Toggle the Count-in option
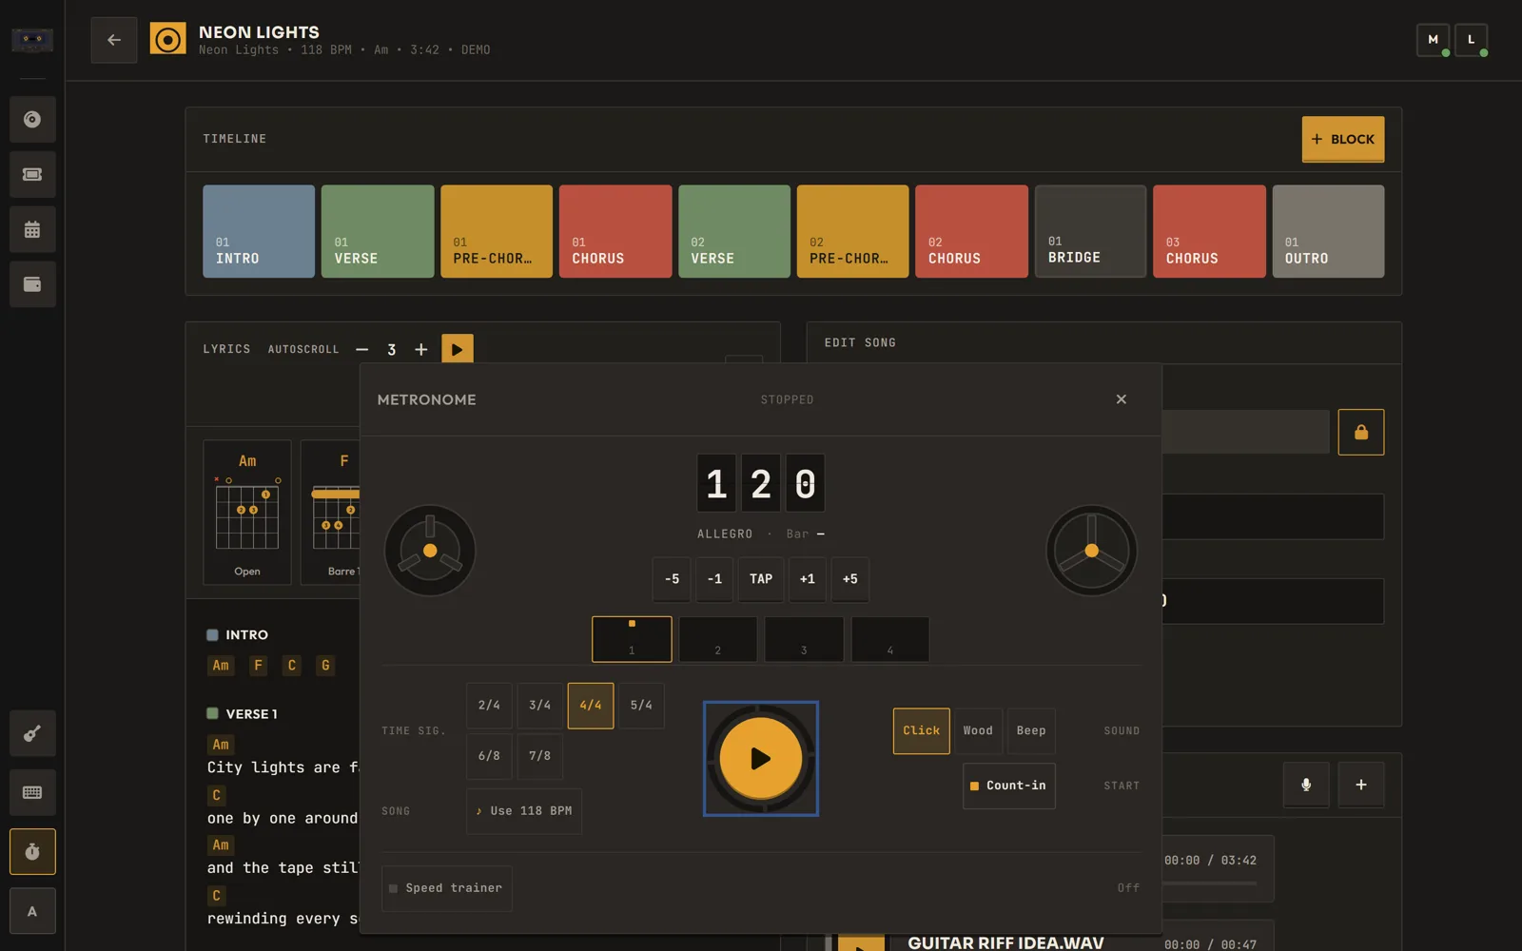Screen dimensions: 1522x951 click(1008, 786)
